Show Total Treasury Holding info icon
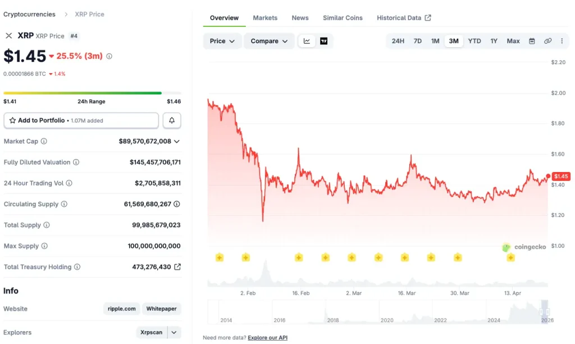Viewport: 575px width, 344px height. click(x=77, y=267)
